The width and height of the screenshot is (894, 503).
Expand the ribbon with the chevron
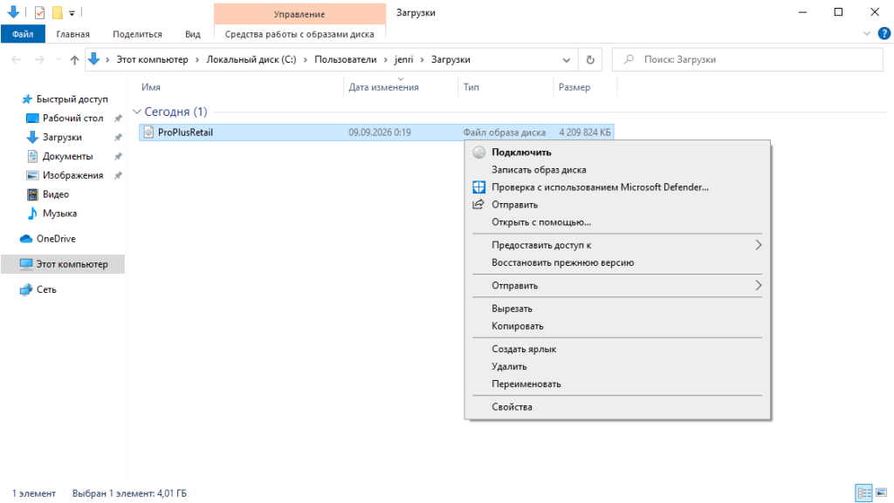tap(867, 34)
